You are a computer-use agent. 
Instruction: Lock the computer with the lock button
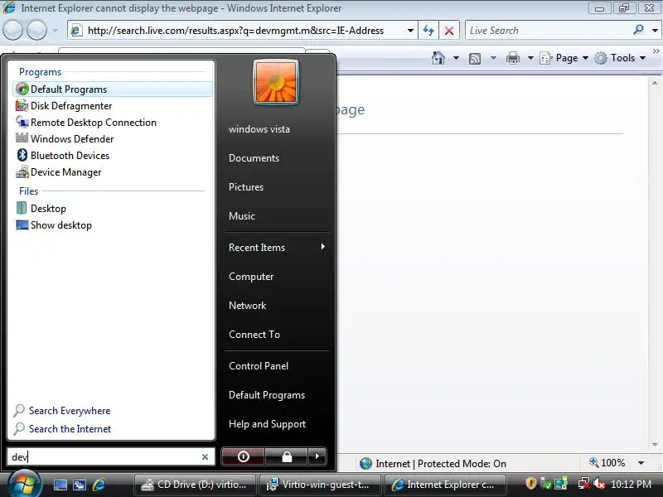287,456
